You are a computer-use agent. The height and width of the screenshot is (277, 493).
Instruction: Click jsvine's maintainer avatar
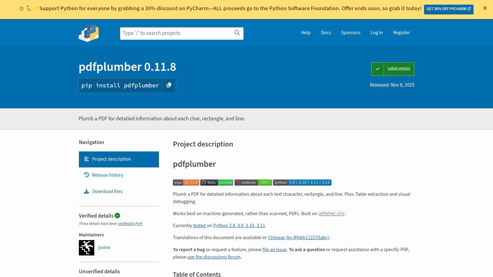pyautogui.click(x=87, y=247)
